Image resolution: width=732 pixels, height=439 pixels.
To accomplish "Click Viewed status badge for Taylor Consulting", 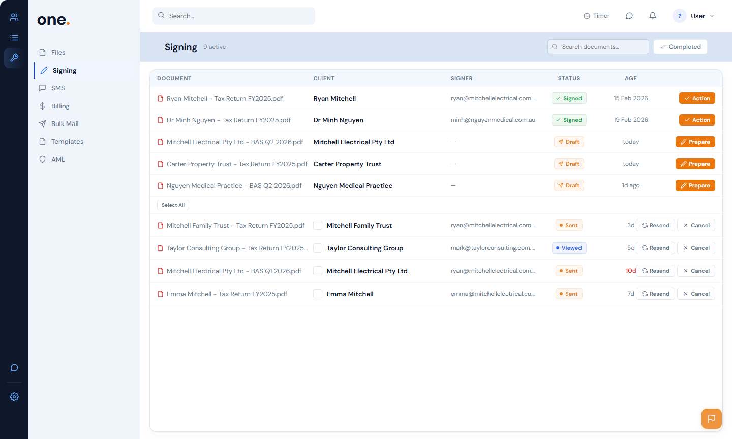I will [x=569, y=248].
